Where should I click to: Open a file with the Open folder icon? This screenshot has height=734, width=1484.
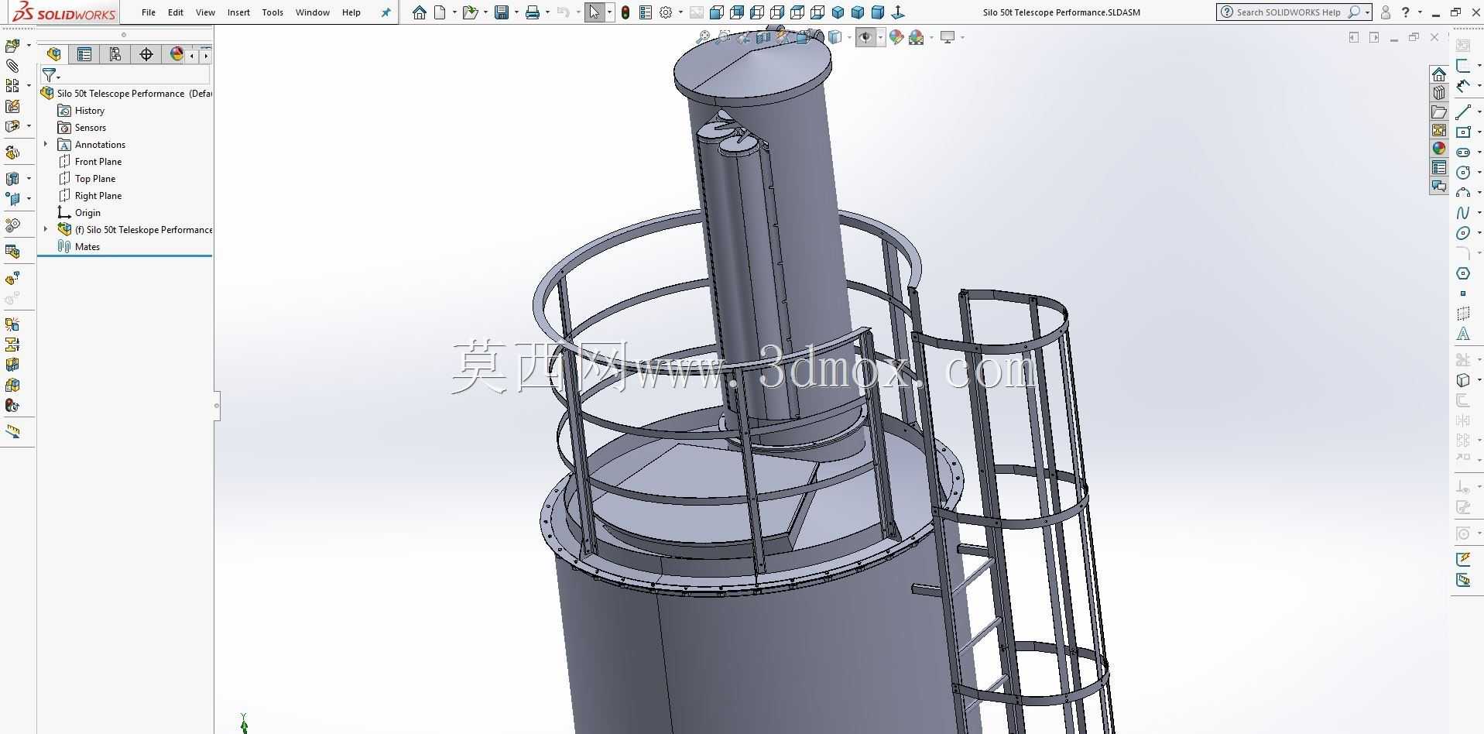point(469,12)
